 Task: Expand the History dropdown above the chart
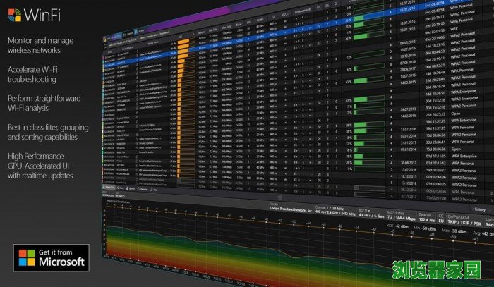click(x=478, y=209)
